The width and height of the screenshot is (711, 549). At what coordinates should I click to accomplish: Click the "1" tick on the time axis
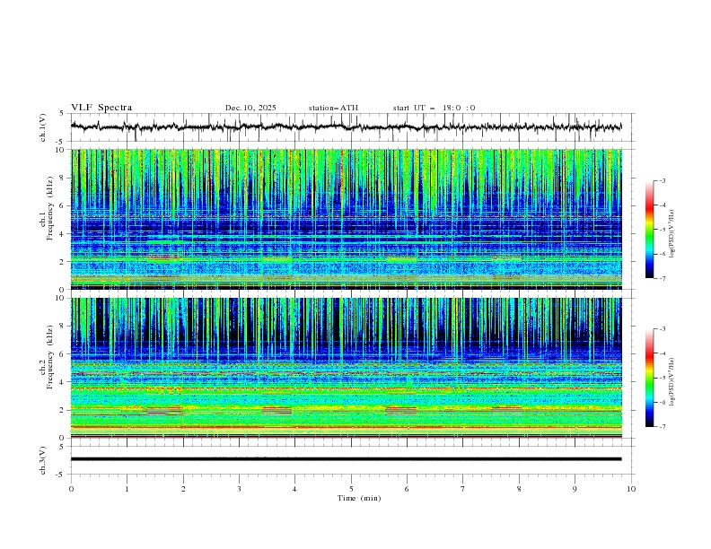(x=127, y=489)
